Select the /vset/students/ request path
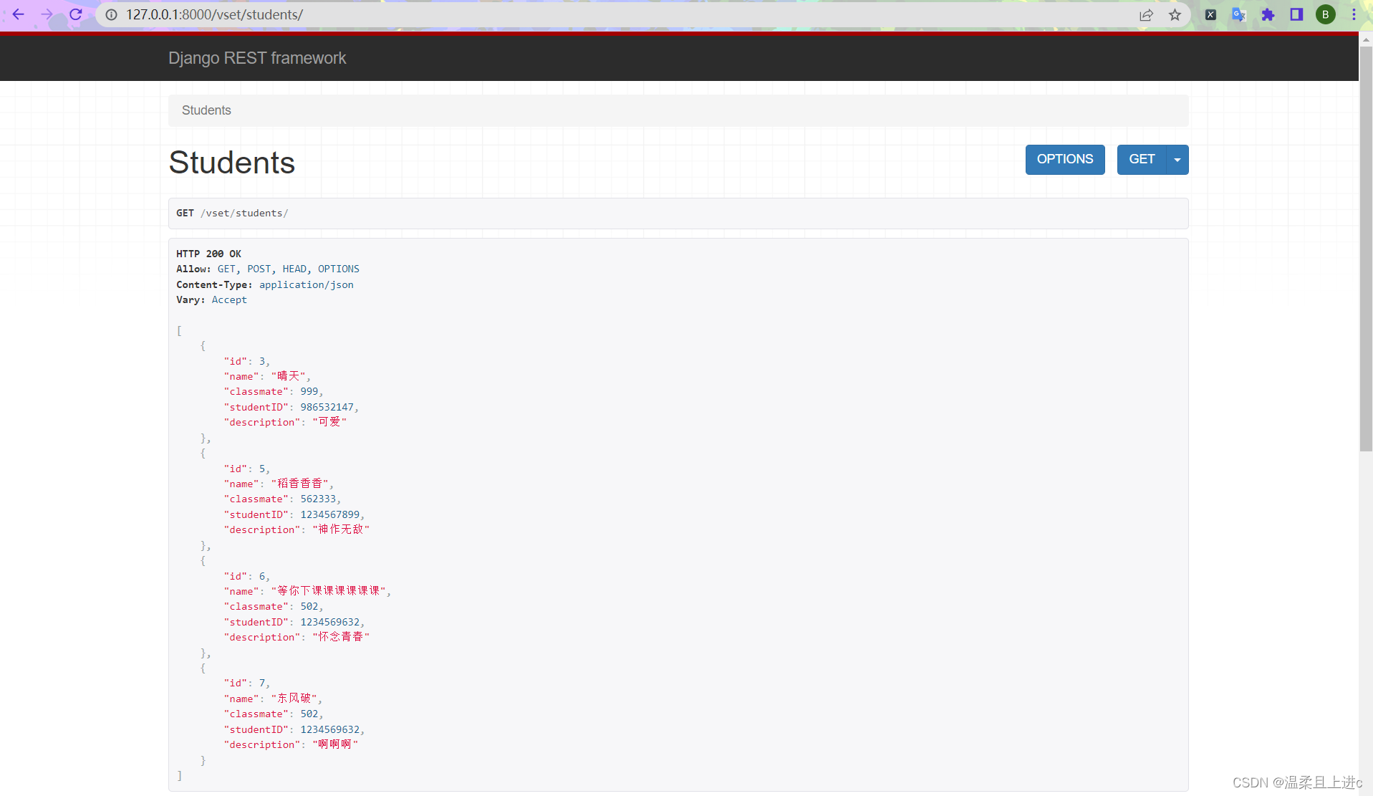This screenshot has width=1373, height=796. click(x=244, y=213)
